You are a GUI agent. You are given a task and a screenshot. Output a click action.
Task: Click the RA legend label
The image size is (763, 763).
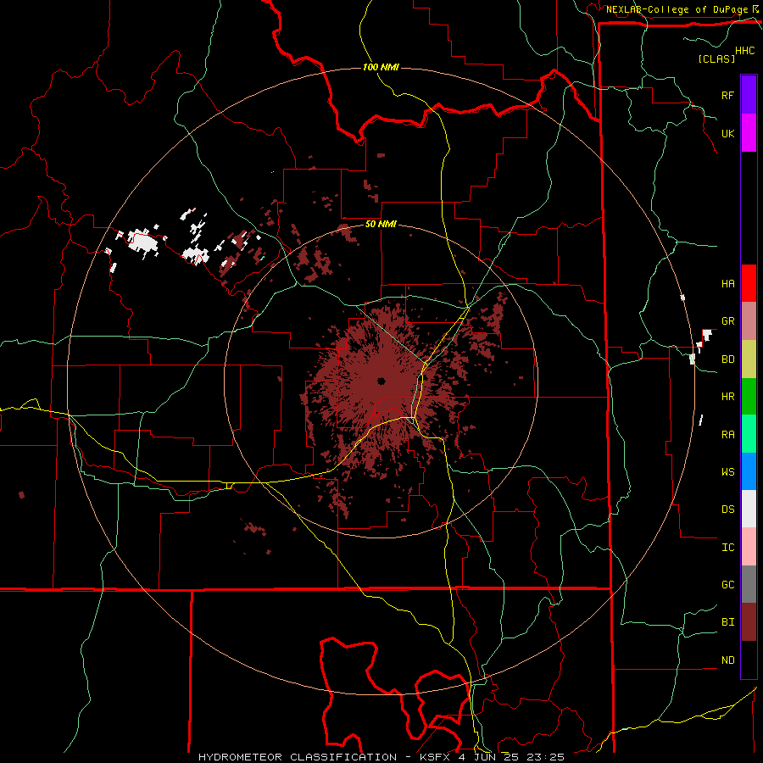[x=727, y=434]
